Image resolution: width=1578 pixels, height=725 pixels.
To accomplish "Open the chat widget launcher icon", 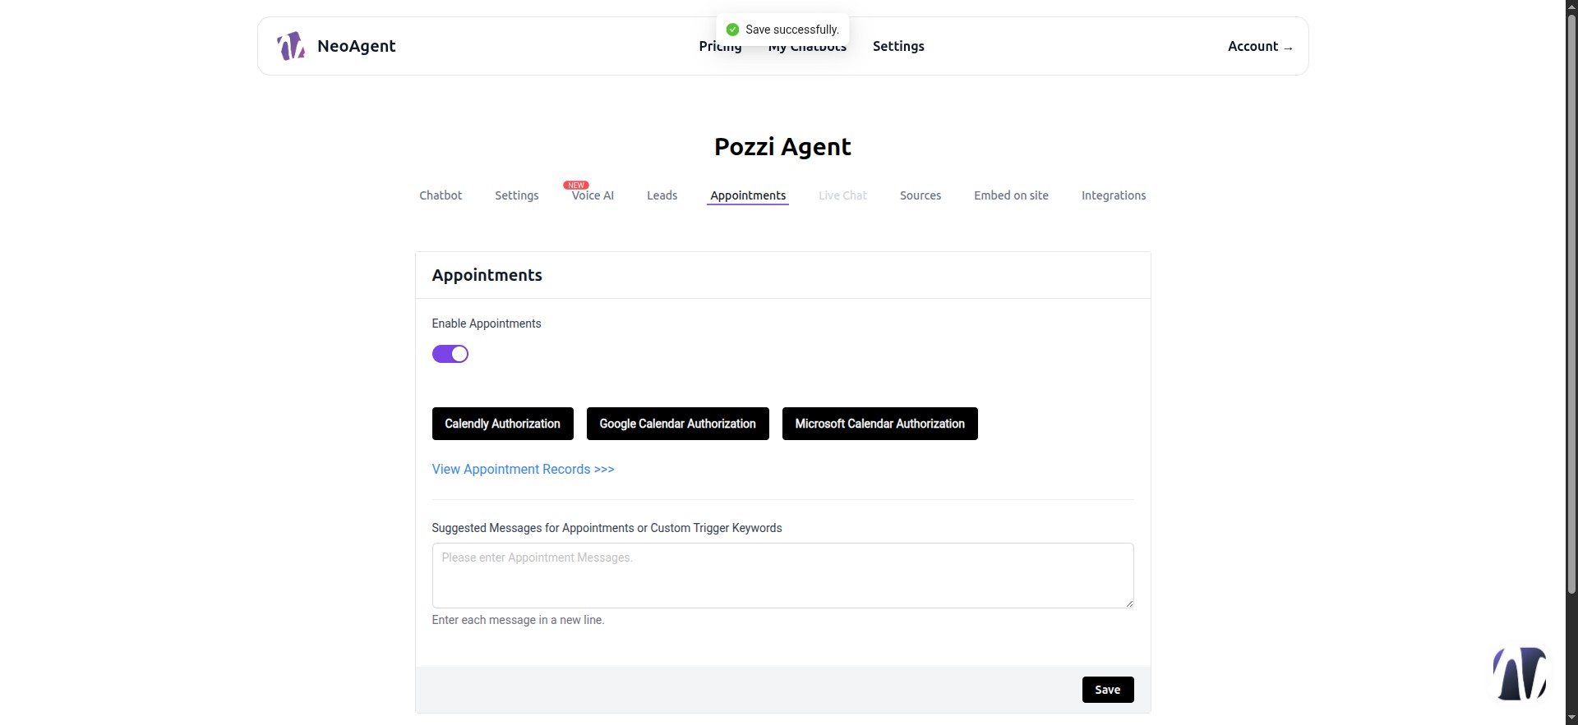I will [x=1519, y=673].
